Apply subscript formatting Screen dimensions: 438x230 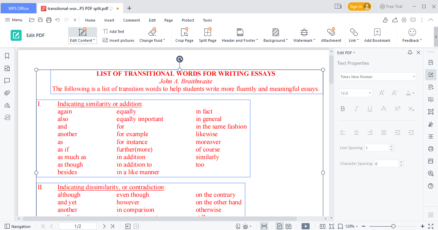click(411, 109)
